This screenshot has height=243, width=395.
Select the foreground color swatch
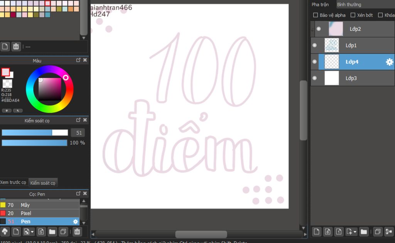(x=5, y=72)
